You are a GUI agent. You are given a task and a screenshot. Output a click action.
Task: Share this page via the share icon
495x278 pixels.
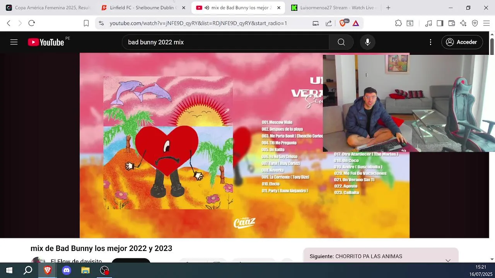point(328,23)
